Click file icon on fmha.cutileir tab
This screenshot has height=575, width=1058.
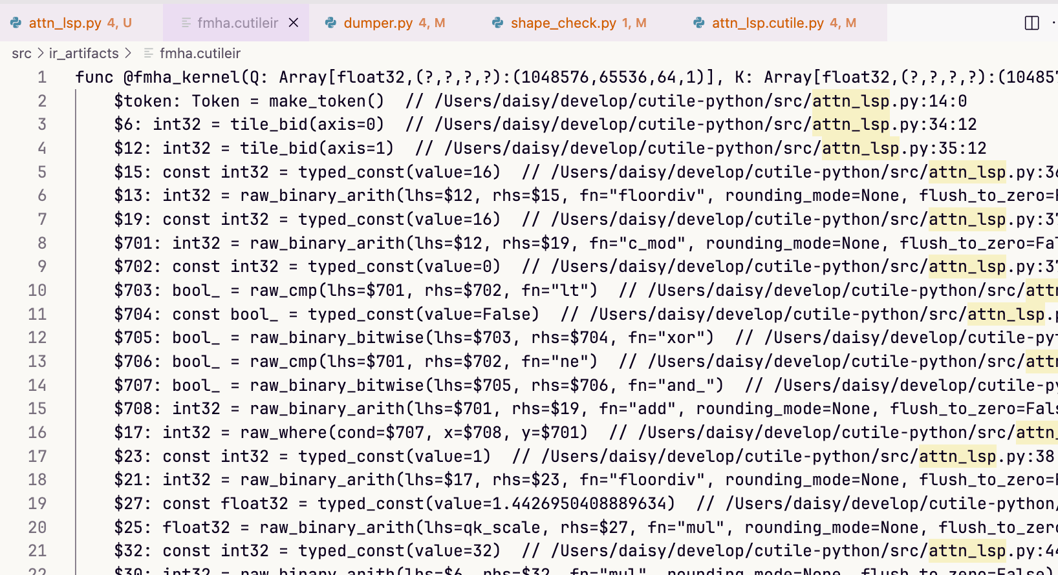point(186,23)
